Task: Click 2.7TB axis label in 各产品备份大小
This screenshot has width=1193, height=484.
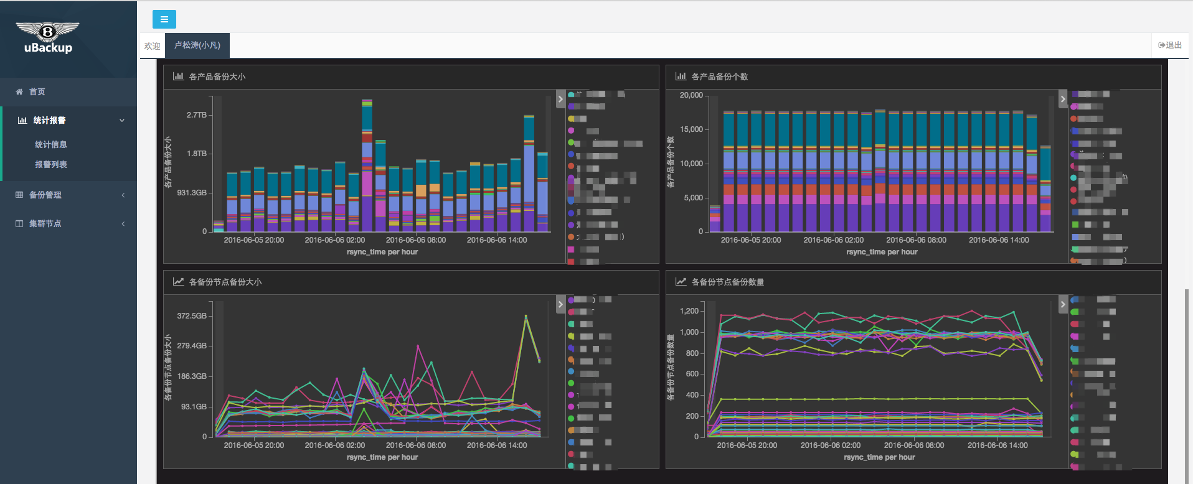Action: [196, 115]
